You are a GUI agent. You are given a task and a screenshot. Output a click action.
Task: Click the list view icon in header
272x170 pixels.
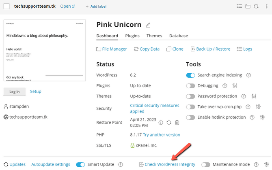click(240, 6)
